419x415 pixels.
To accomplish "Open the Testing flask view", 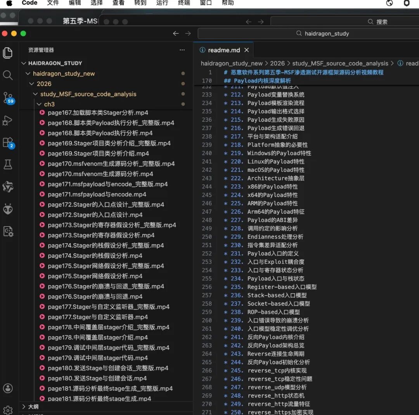I will pos(8,164).
